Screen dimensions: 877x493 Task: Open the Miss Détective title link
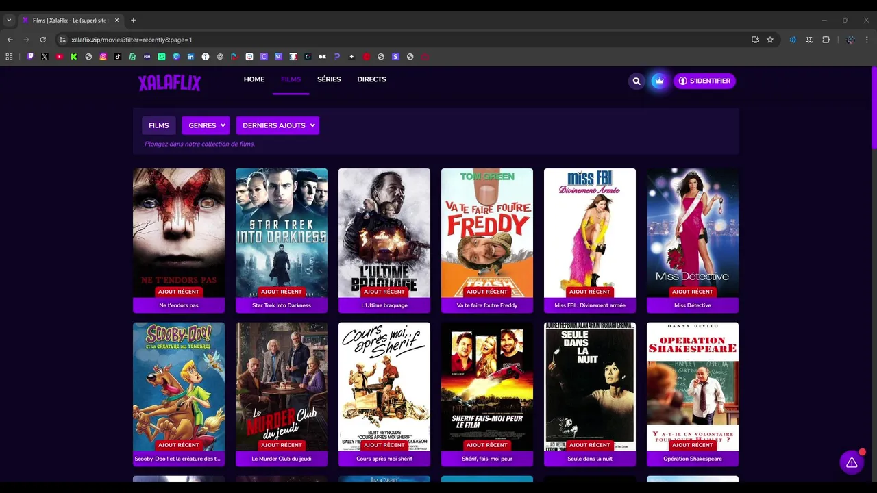693,305
